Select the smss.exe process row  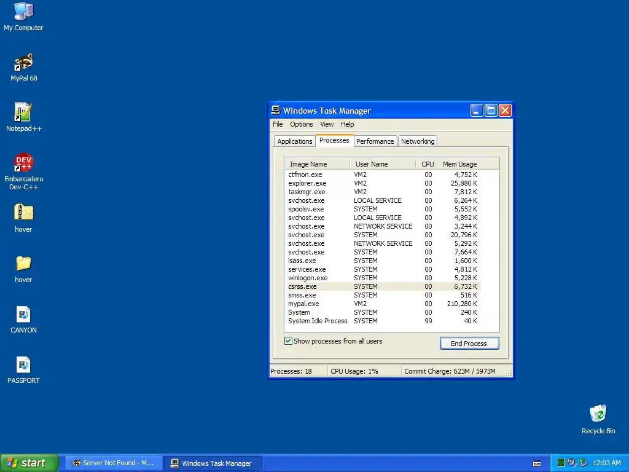point(383,296)
